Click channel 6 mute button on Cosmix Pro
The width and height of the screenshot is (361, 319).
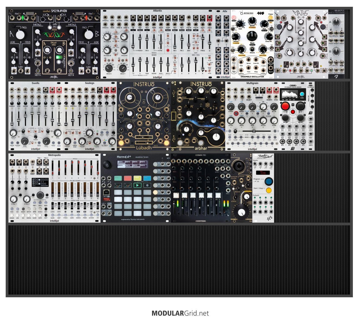(x=218, y=195)
